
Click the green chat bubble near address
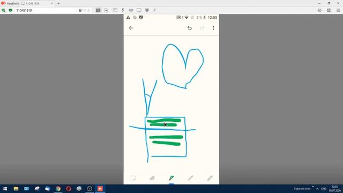pos(10,10)
